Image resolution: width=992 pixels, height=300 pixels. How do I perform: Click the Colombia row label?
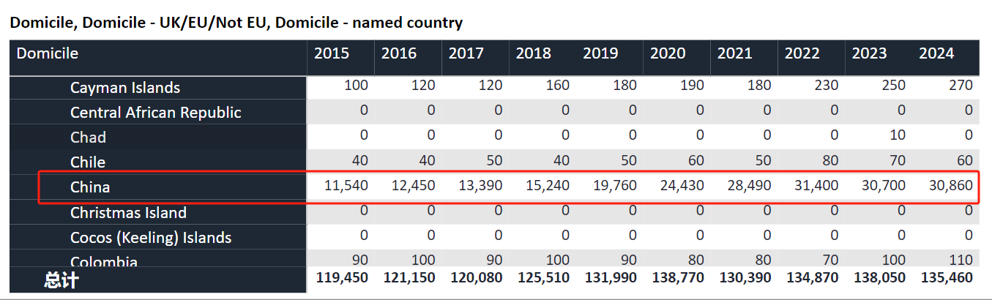pos(104,261)
